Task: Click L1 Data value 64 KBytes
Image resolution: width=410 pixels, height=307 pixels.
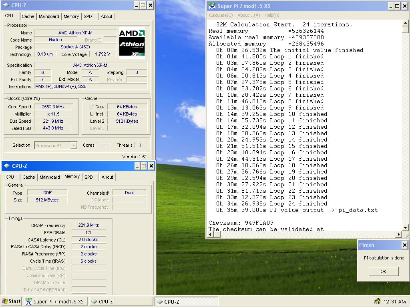Action: (x=127, y=107)
